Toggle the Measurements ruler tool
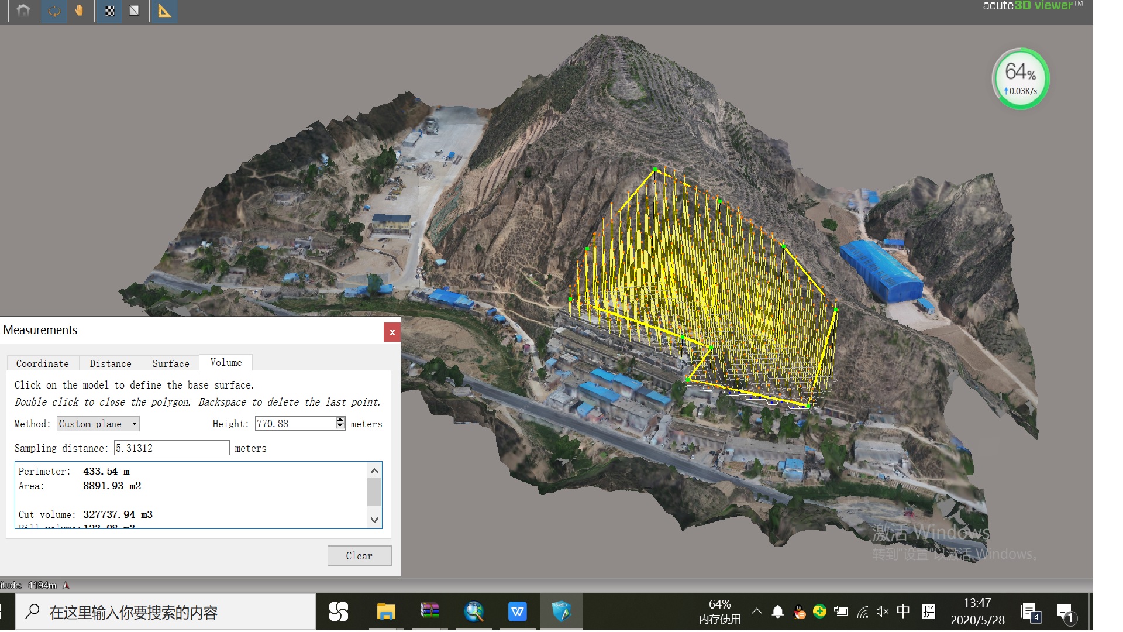Image resolution: width=1123 pixels, height=632 pixels. click(x=164, y=11)
